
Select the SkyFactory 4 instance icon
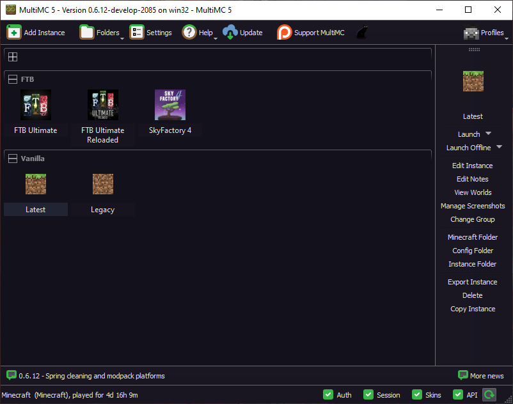tap(170, 105)
